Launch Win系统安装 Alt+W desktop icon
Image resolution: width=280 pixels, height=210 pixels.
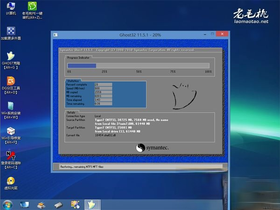(x=11, y=110)
